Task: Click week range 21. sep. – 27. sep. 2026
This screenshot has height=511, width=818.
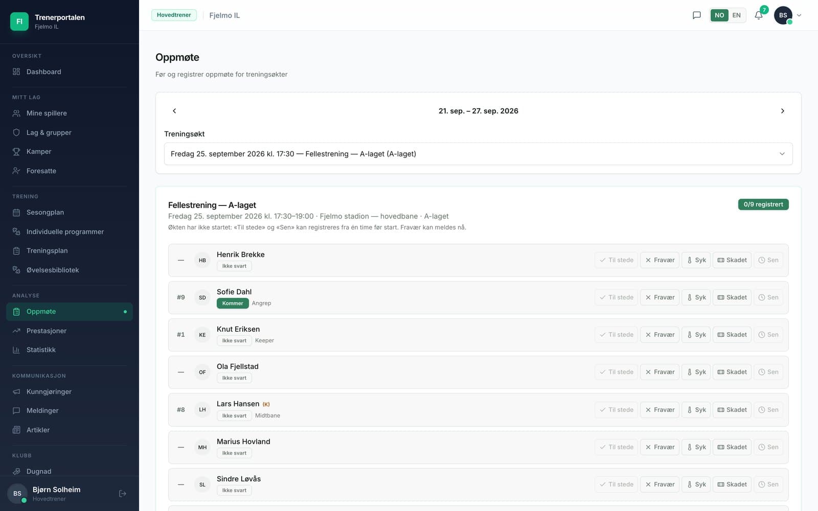Action: coord(478,111)
